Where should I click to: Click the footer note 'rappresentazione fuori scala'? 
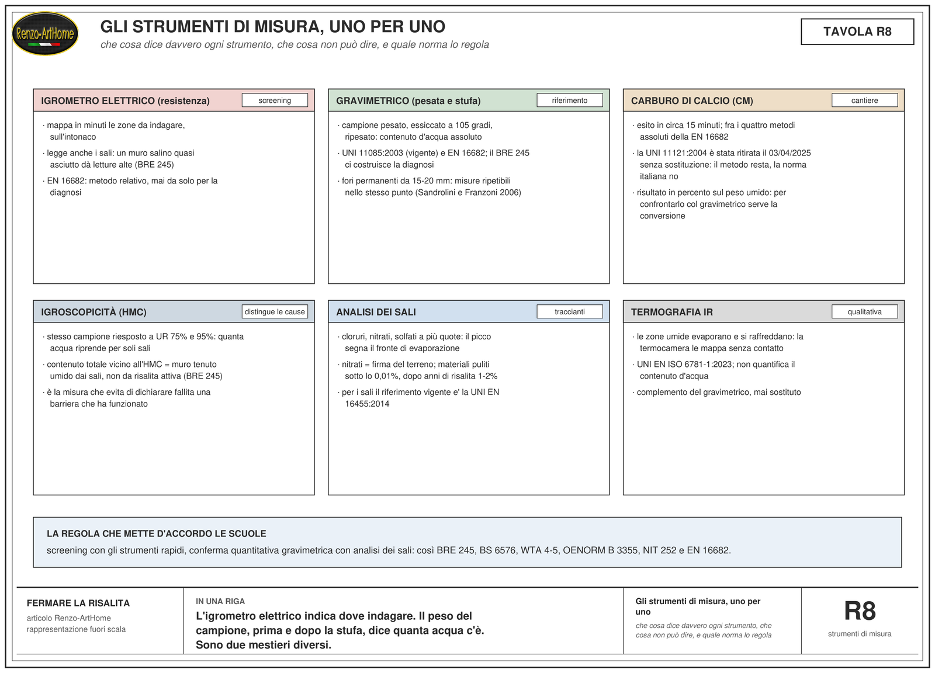[x=76, y=629]
